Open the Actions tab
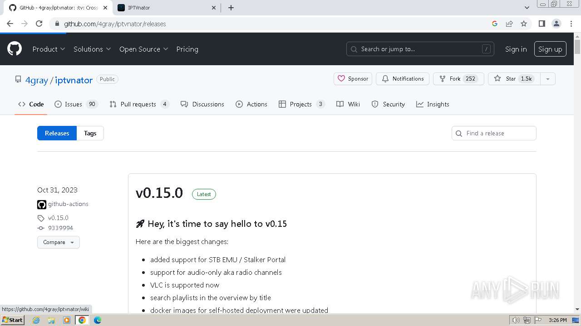This screenshot has height=326, width=581. click(251, 104)
